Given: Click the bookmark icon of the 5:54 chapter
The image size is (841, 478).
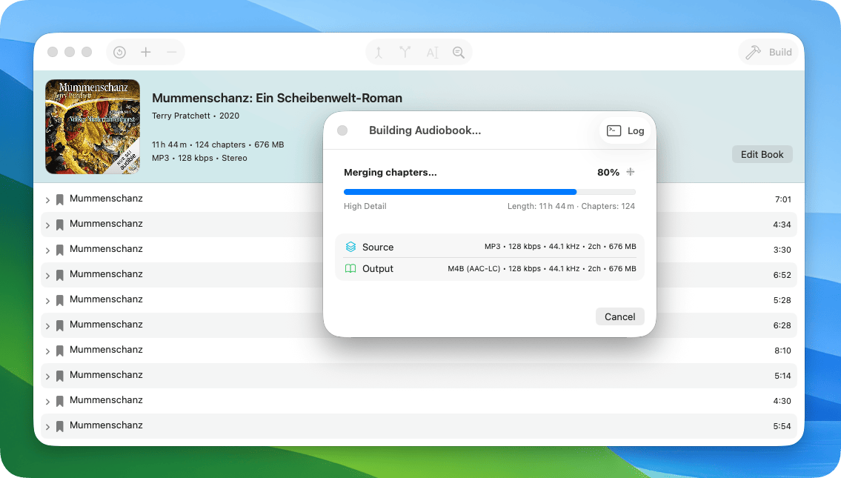Looking at the screenshot, I should pos(60,427).
